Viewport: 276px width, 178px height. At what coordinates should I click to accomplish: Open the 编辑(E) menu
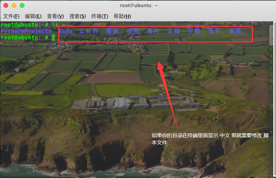[33, 16]
